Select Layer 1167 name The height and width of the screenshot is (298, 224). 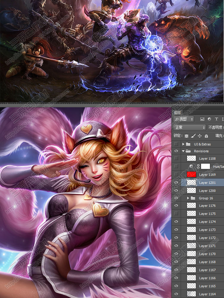tap(207, 270)
